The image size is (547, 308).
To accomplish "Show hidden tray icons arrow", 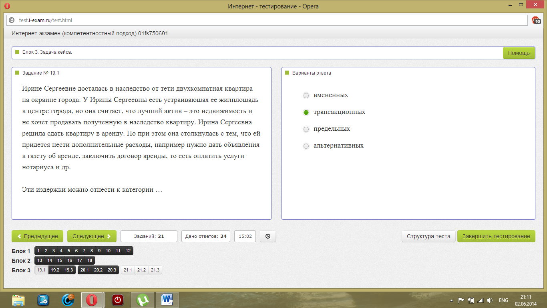I will tap(452, 300).
